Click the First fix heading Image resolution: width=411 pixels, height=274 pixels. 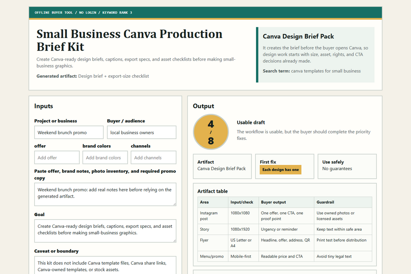pos(268,162)
